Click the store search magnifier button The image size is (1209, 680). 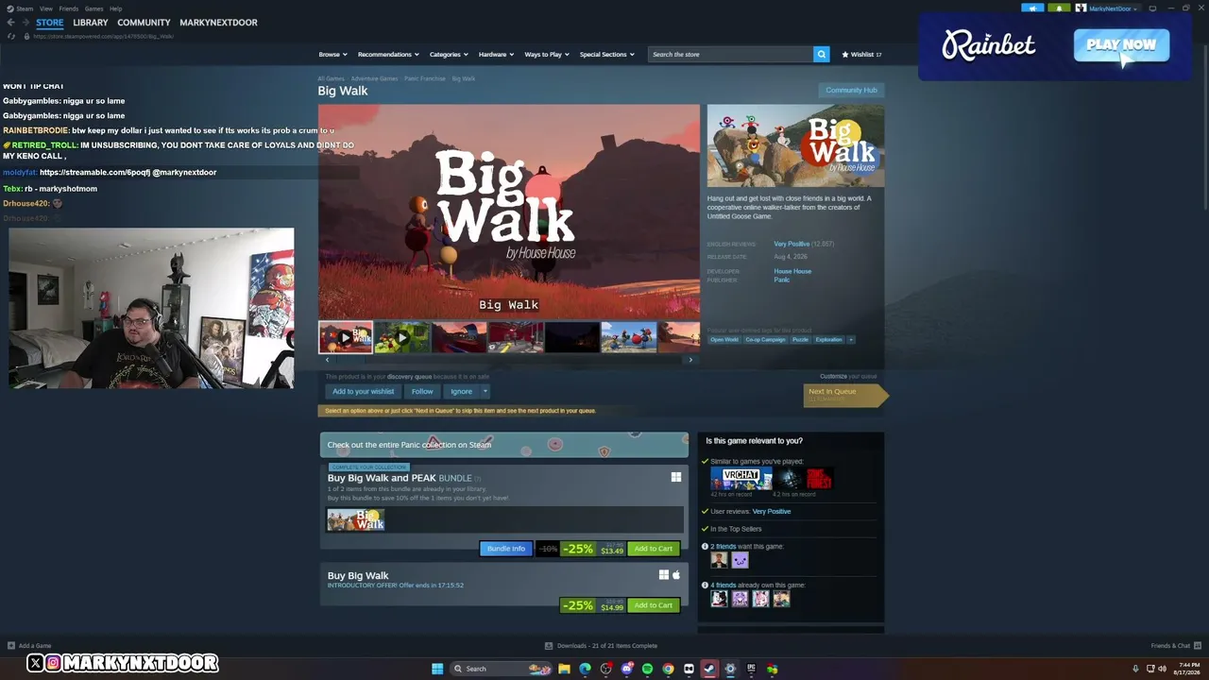[x=821, y=54]
